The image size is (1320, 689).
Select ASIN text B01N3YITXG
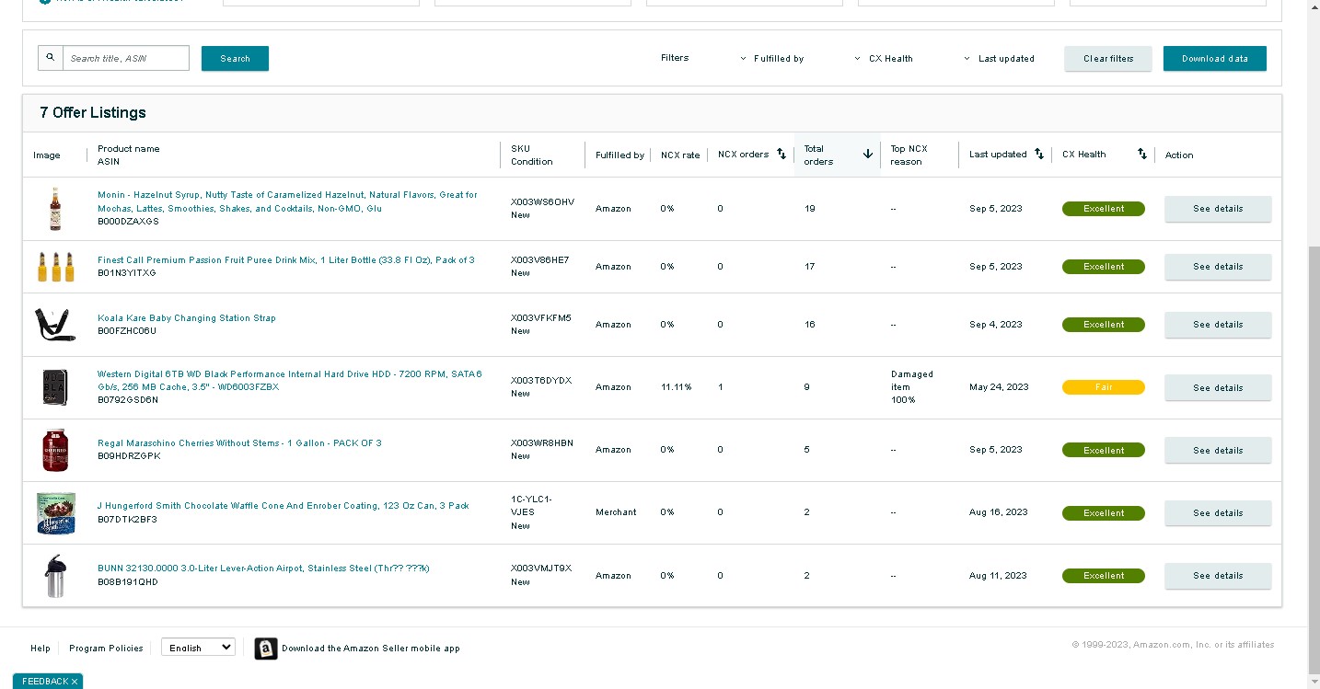[127, 273]
